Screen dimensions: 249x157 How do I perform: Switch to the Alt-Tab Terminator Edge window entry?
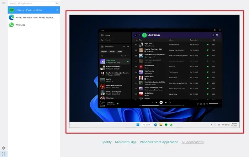(x=34, y=17)
